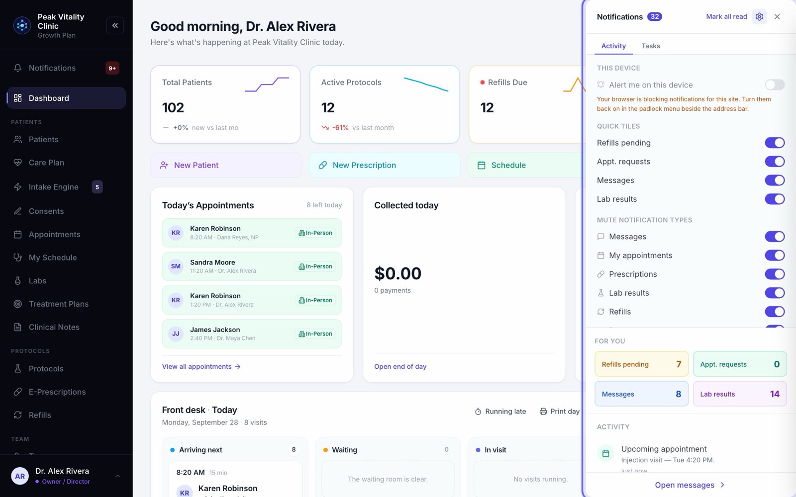Open Intake Engine lightning icon
This screenshot has height=497, width=796.
(x=18, y=187)
